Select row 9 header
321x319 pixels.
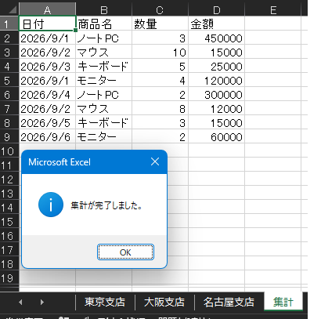click(x=9, y=137)
